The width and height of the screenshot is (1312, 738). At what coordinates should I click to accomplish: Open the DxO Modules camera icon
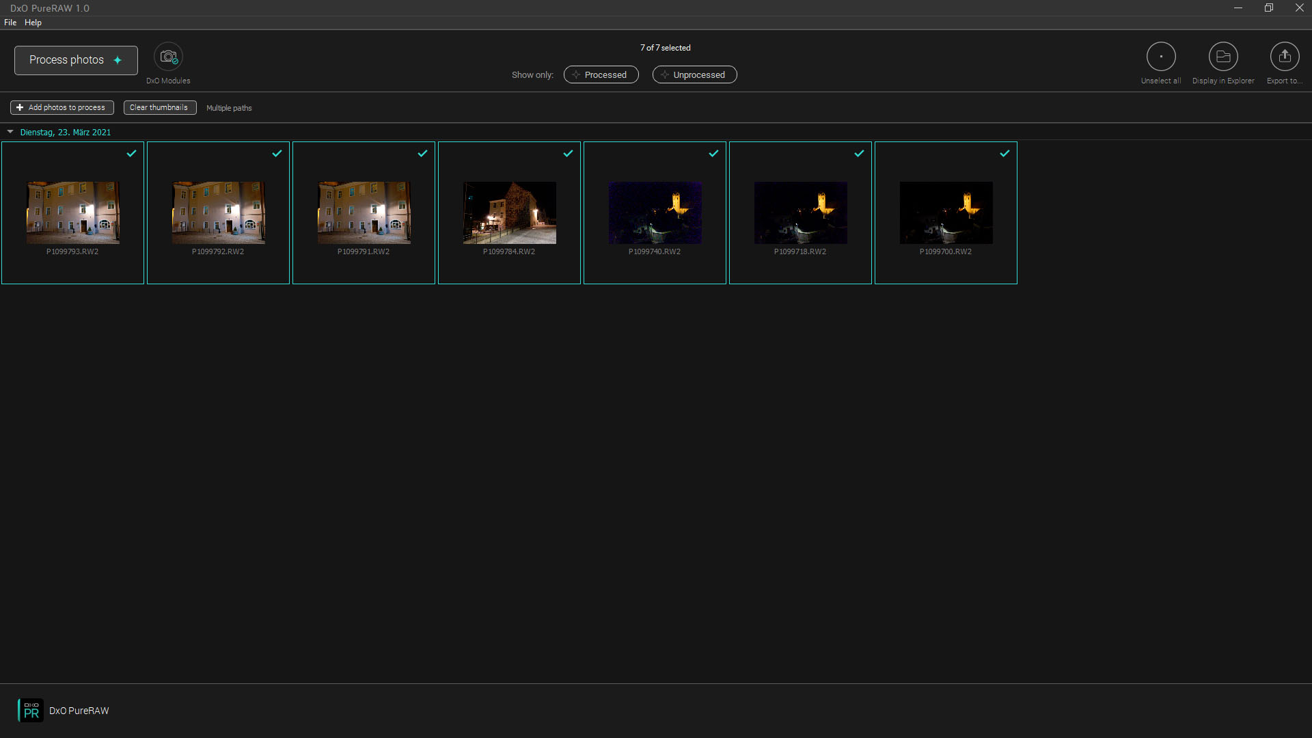[x=168, y=57]
